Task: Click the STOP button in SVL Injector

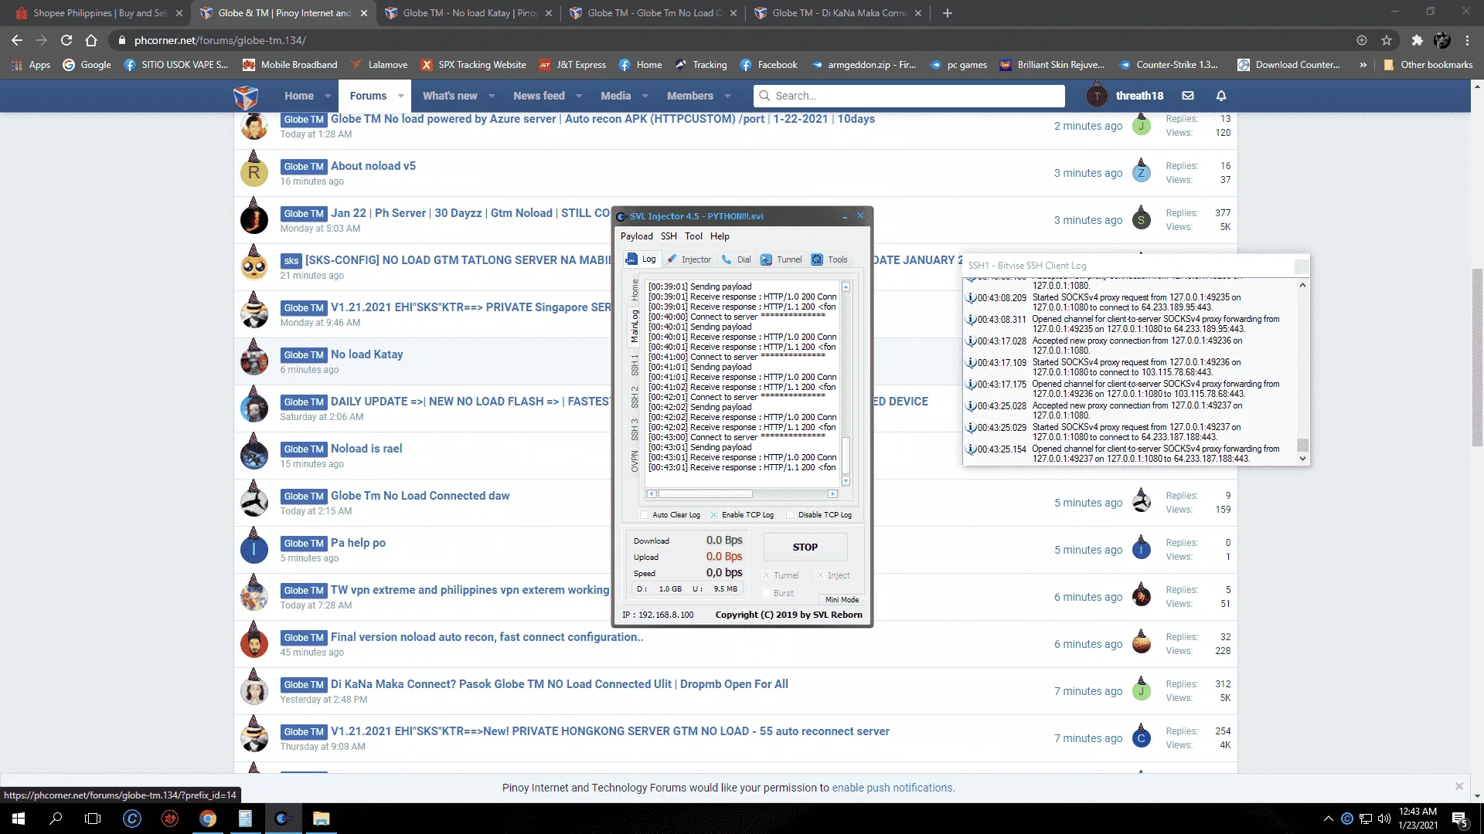Action: (805, 547)
